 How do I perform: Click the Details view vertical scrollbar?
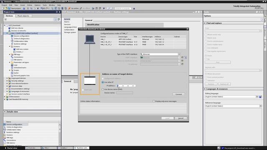tap(60, 134)
